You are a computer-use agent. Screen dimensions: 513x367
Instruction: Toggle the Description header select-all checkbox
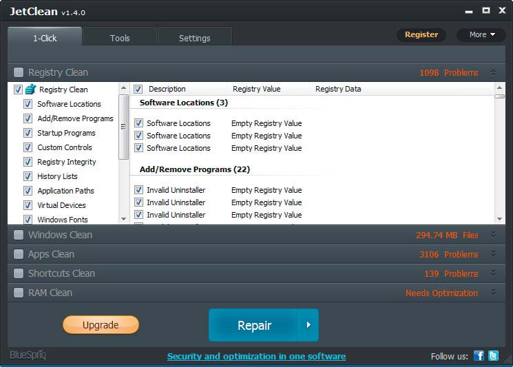[138, 89]
